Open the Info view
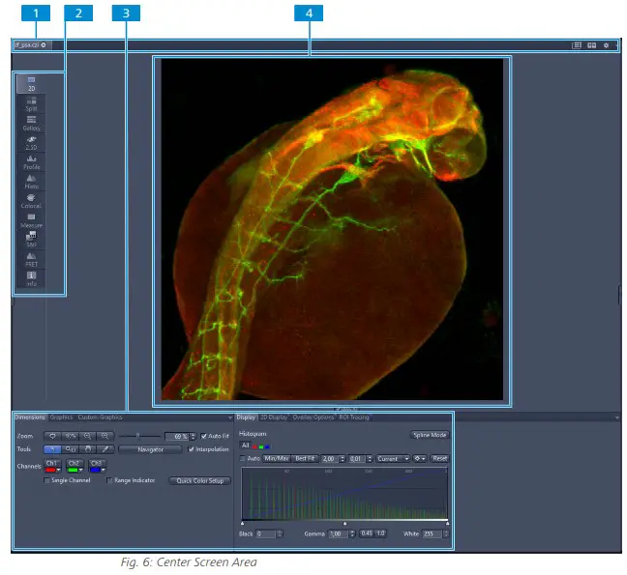Viewport: 627px width, 575px height. pos(31,279)
